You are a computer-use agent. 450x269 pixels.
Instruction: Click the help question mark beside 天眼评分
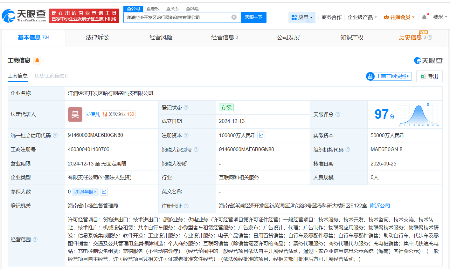pos(338,114)
